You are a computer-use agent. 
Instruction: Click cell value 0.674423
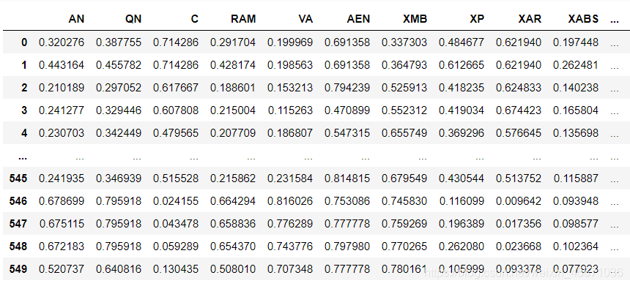519,110
